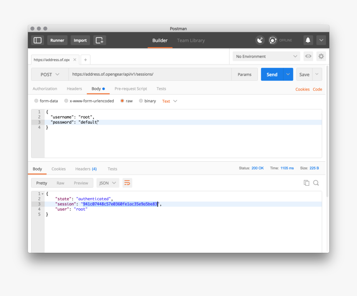
Task: Open the Send button dropdown arrow
Action: tap(288, 74)
